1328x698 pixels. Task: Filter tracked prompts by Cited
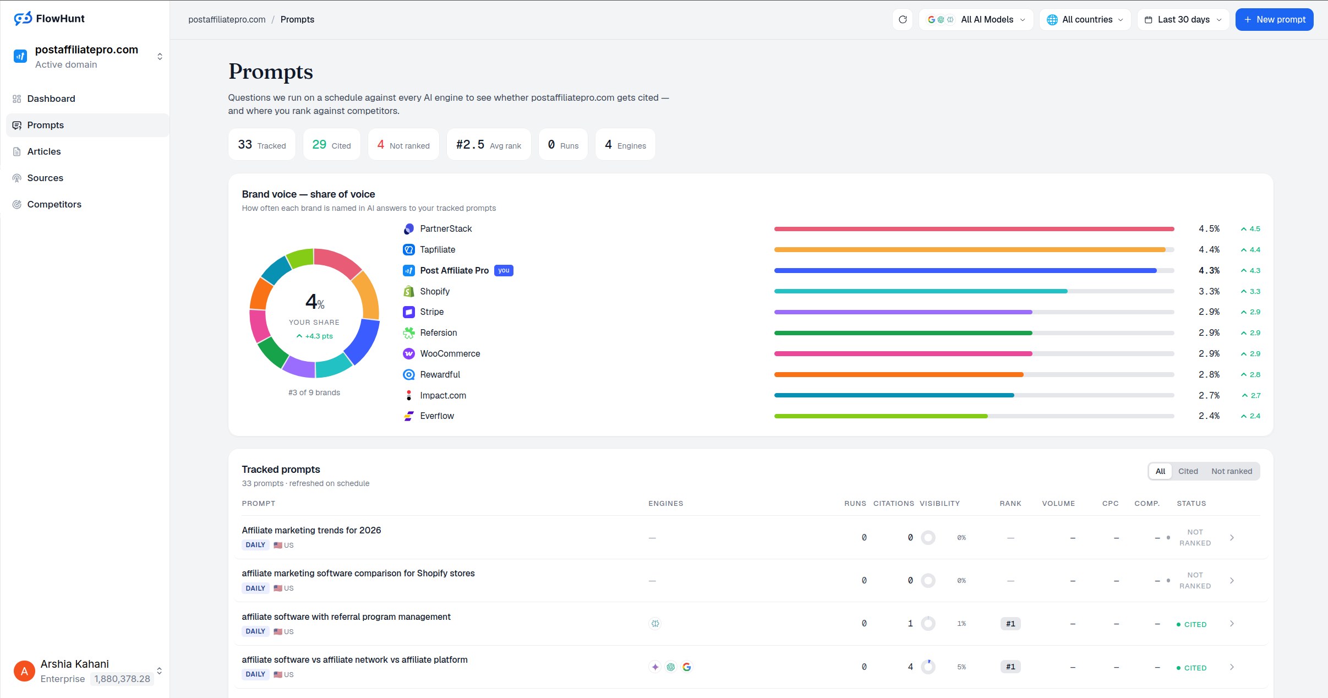click(1188, 472)
